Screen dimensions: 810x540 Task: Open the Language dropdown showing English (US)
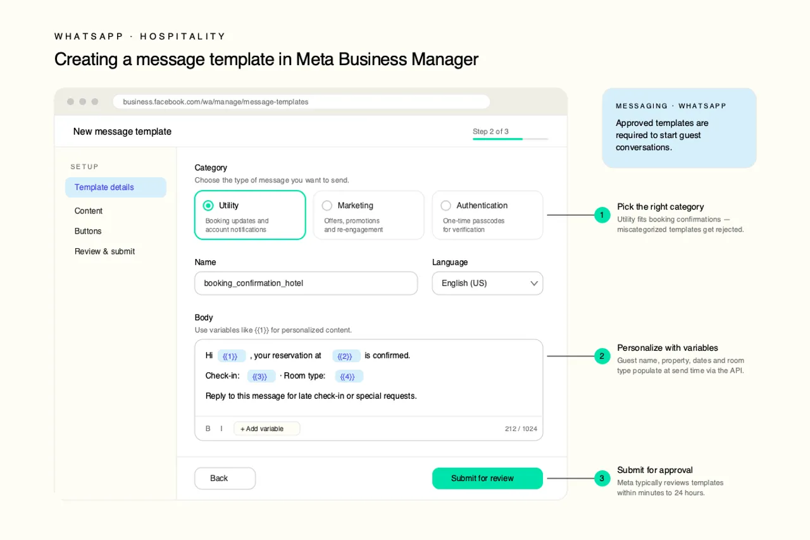(x=487, y=283)
